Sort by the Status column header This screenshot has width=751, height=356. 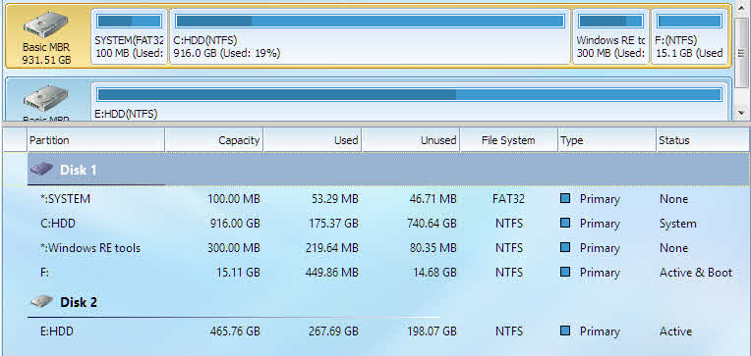(702, 140)
